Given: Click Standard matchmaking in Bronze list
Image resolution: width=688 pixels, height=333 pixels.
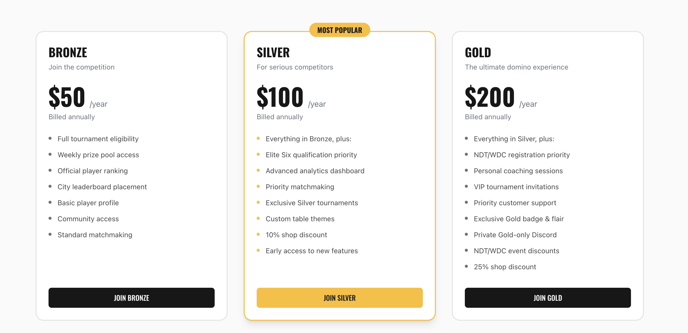Looking at the screenshot, I should click(95, 235).
